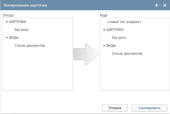Click the plus icon in the title bar
This screenshot has height=114, width=170.
157,5
